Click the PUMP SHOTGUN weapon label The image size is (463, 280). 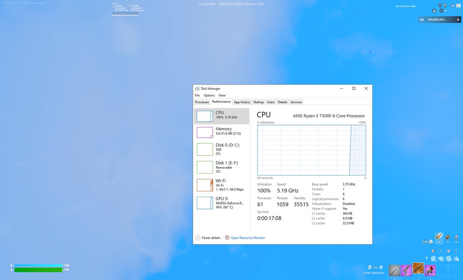point(373,273)
